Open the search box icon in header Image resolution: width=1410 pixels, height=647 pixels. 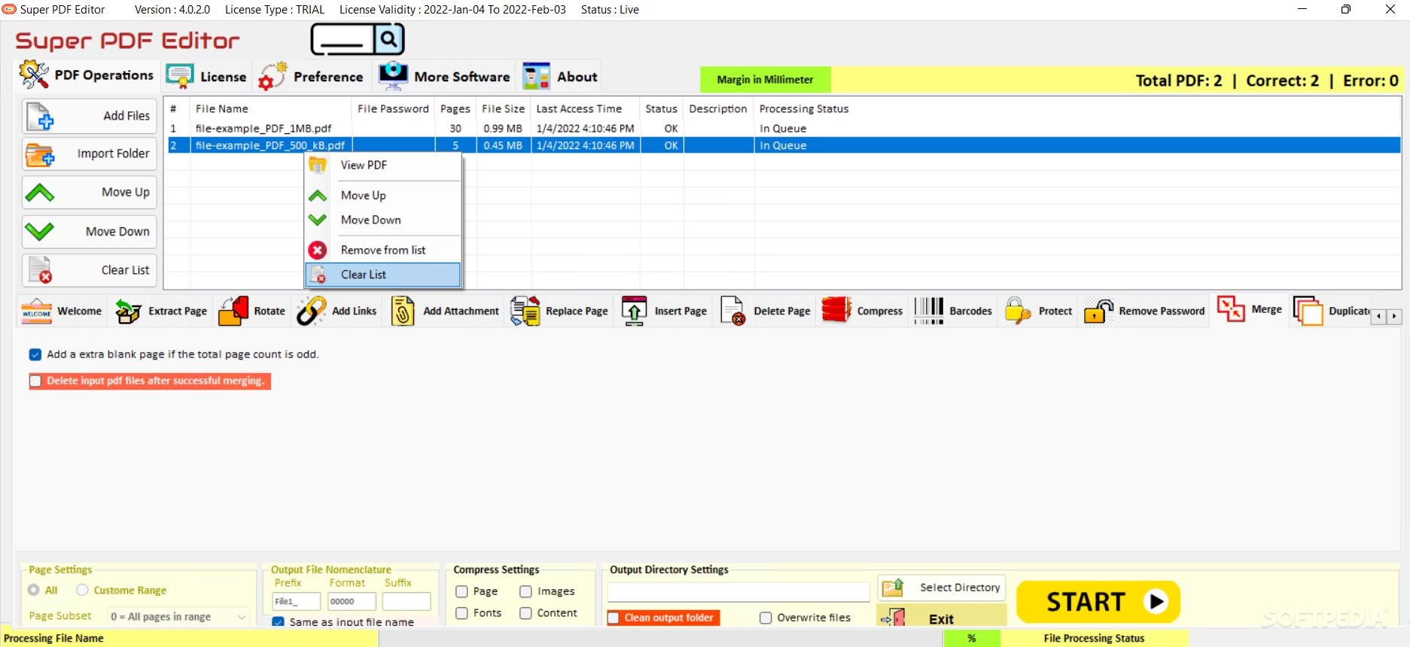tap(358, 38)
